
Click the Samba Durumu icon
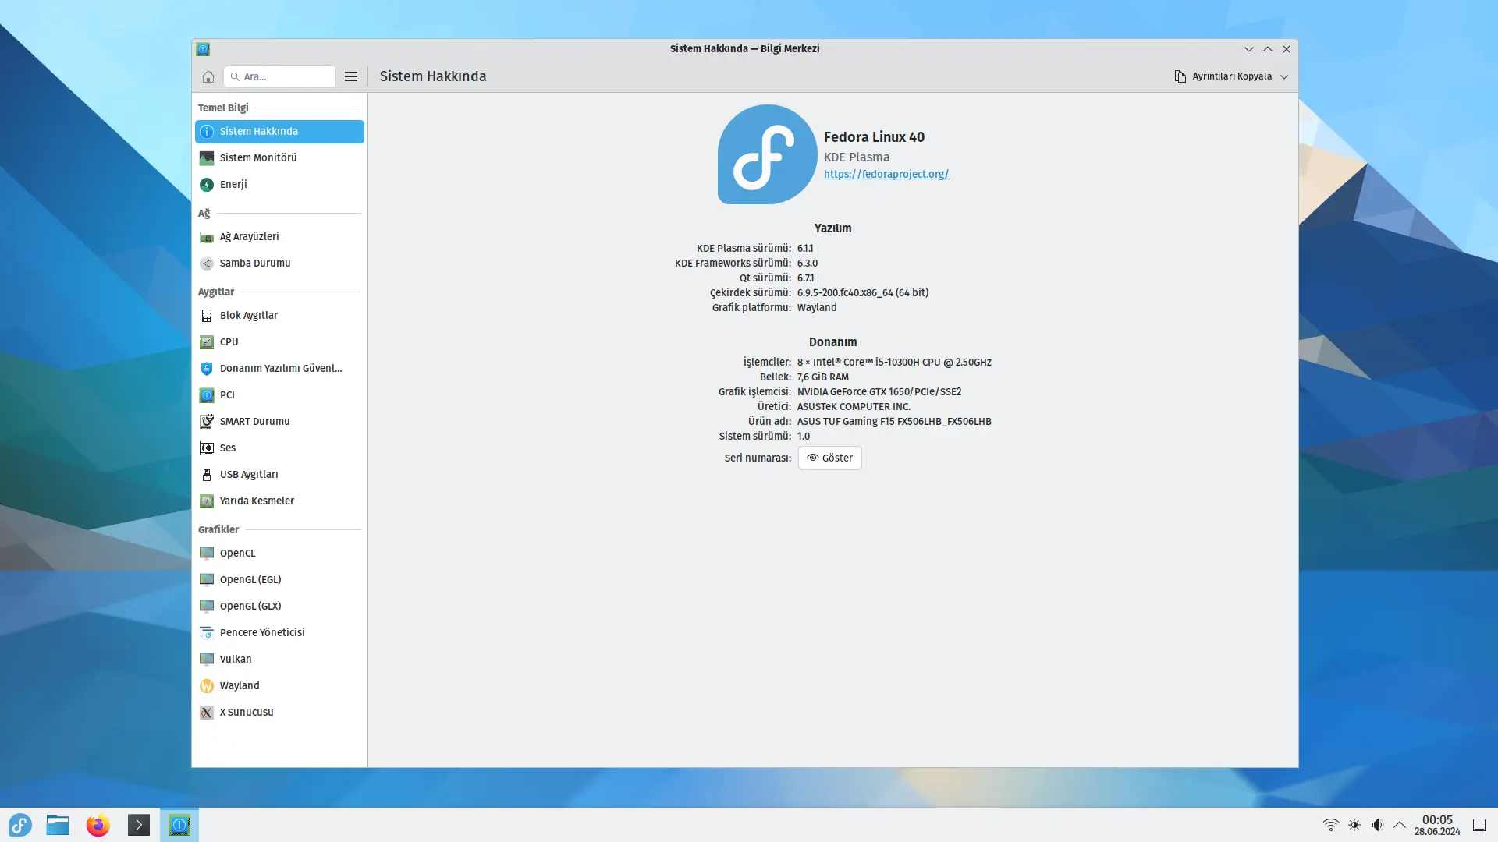point(207,264)
